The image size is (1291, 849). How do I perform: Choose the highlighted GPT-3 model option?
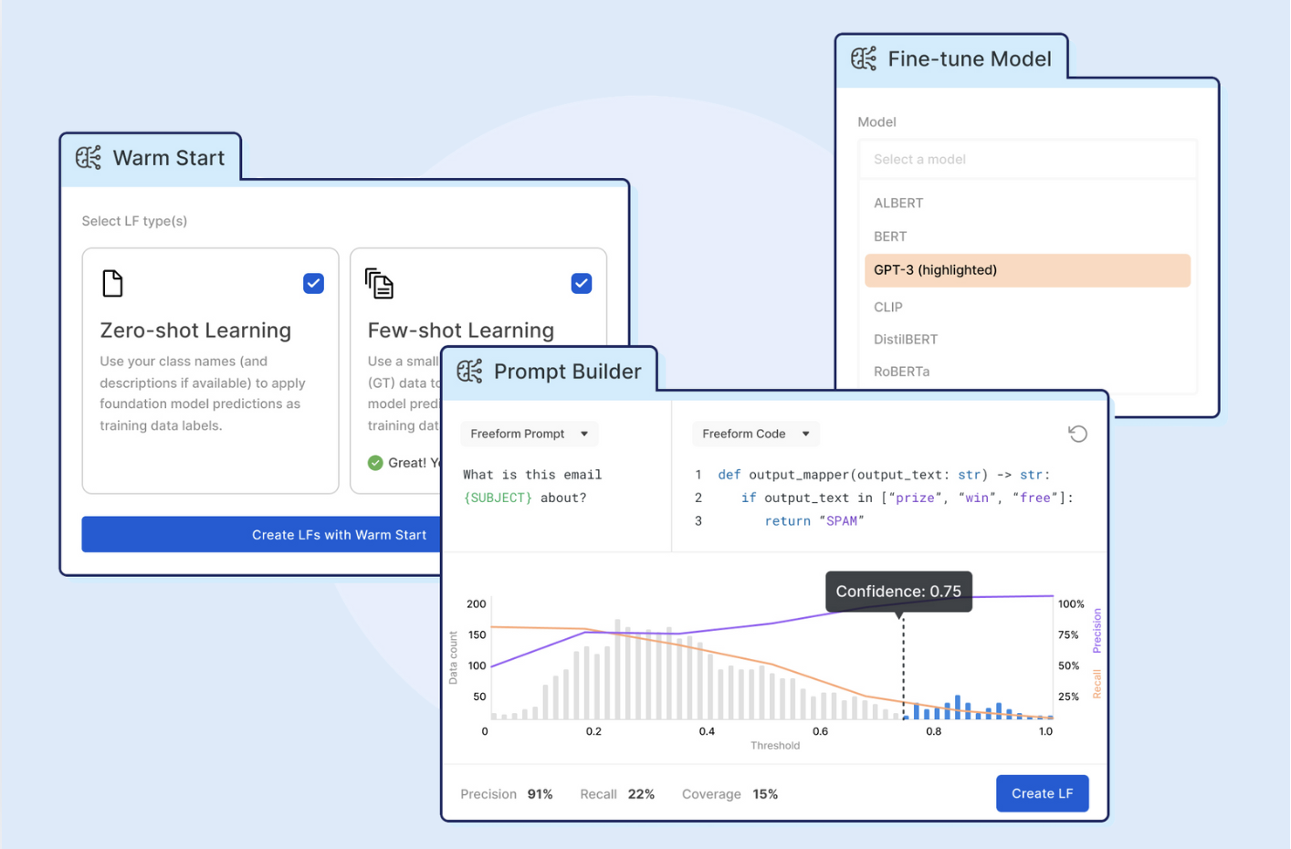pyautogui.click(x=1026, y=270)
